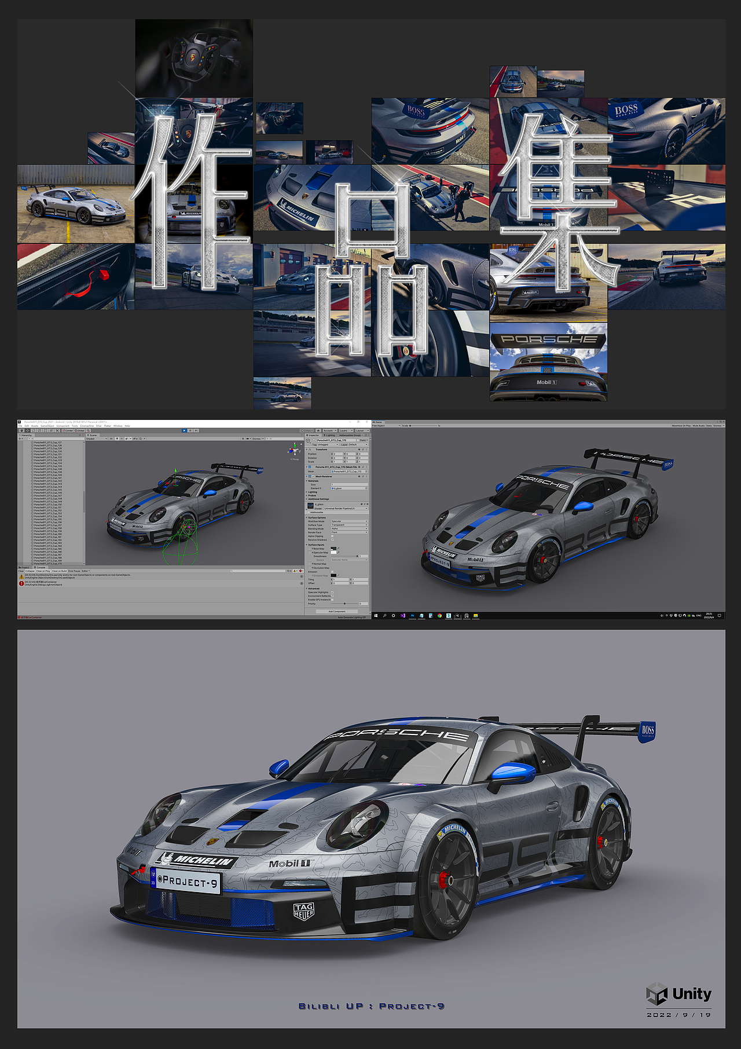Image resolution: width=741 pixels, height=1049 pixels.
Task: Toggle the Alpha Clipping checkbox
Action: point(332,536)
